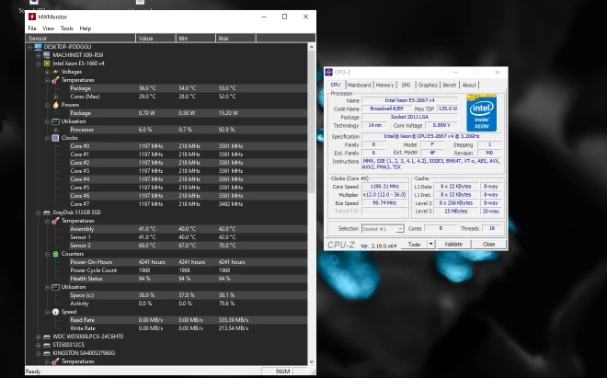Viewport: 607px width, 378px height.
Task: Open the Tools dropdown arrow in CPU-Z
Action: pos(430,244)
